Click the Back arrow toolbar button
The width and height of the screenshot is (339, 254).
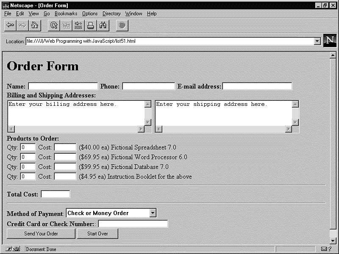tap(10, 25)
